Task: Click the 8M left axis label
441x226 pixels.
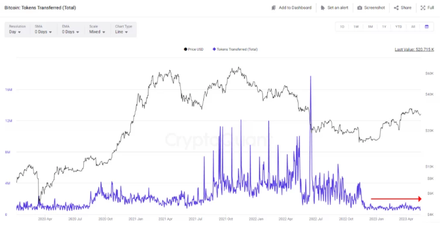Action: tap(7, 152)
